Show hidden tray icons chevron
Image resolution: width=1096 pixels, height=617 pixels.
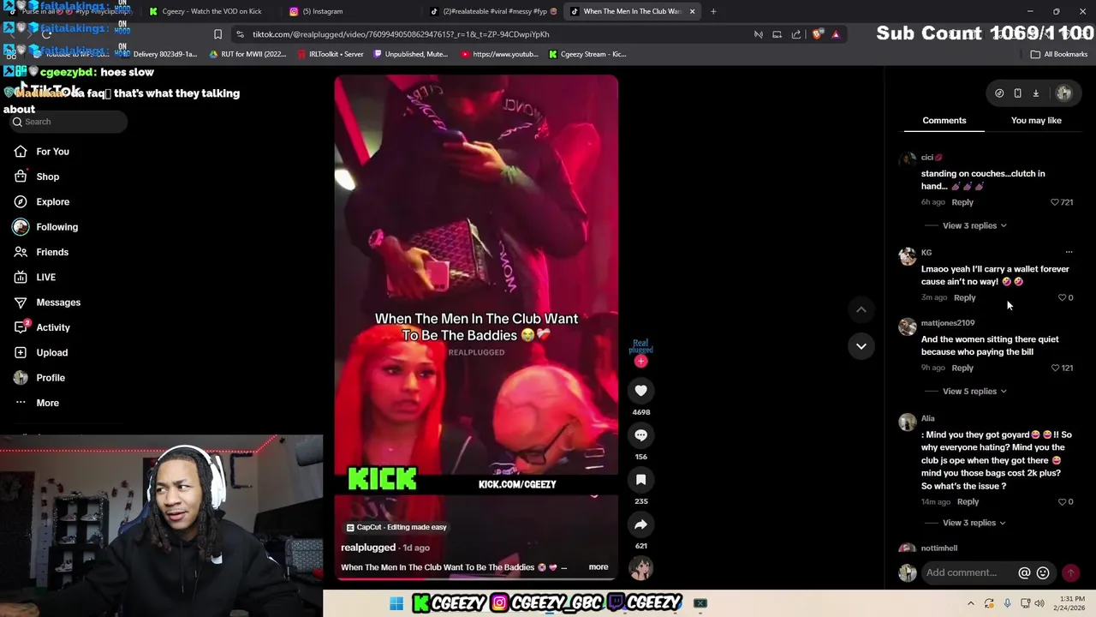tap(970, 604)
